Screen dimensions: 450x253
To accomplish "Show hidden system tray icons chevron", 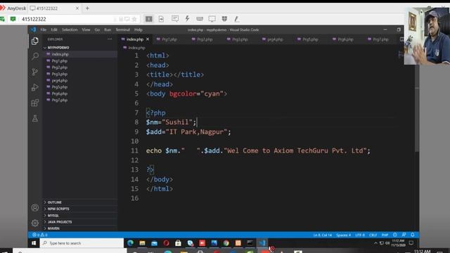I will (x=375, y=243).
